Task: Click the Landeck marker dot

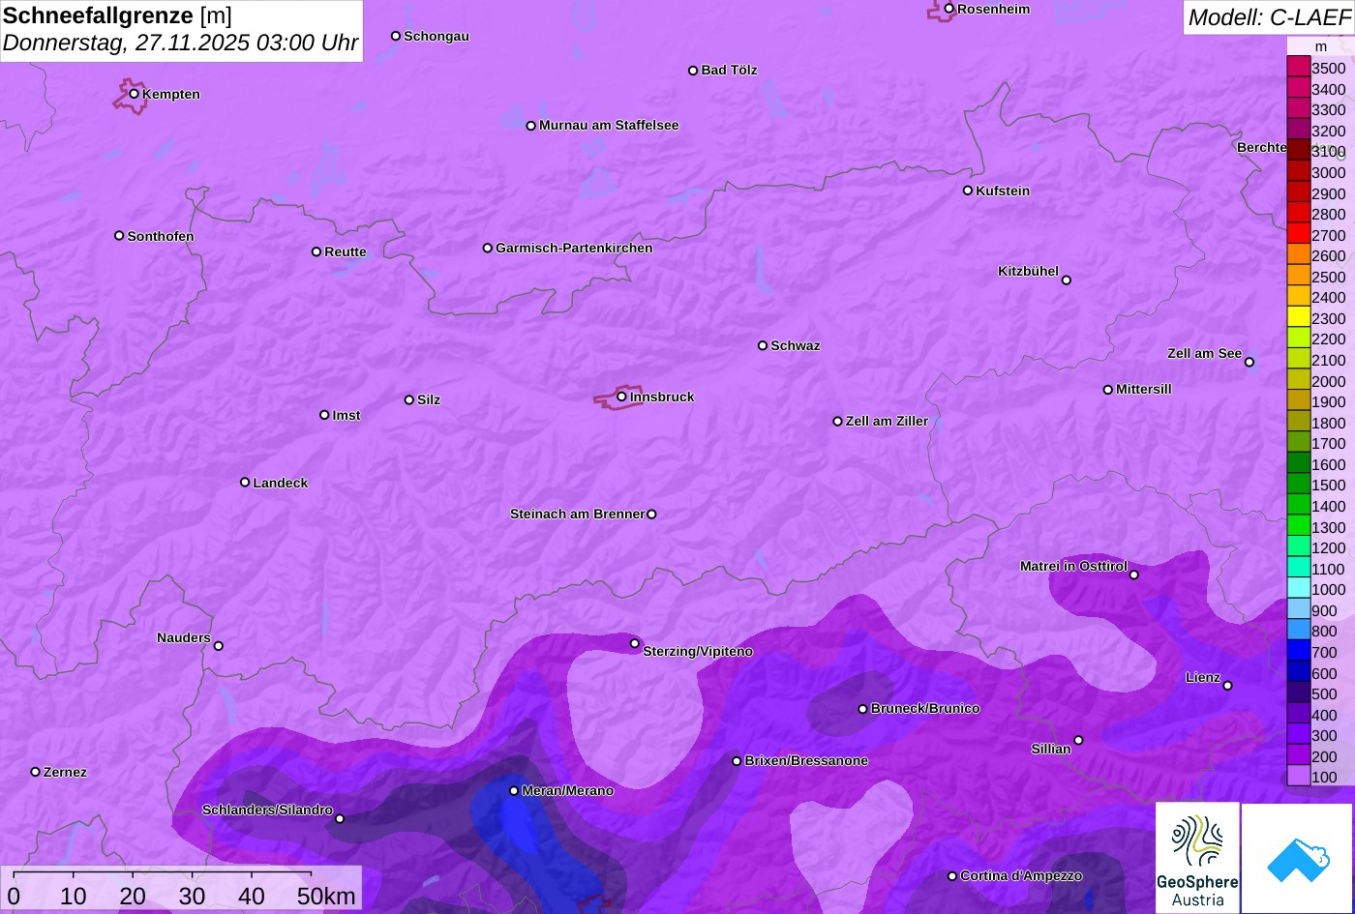Action: click(x=245, y=483)
